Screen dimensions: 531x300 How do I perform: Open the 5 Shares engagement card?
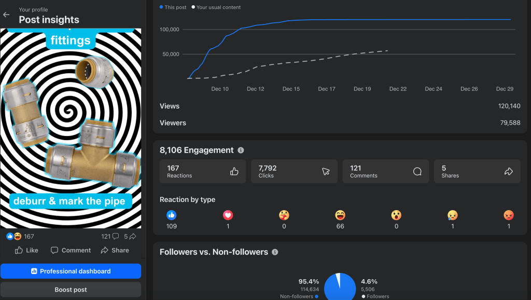click(477, 171)
